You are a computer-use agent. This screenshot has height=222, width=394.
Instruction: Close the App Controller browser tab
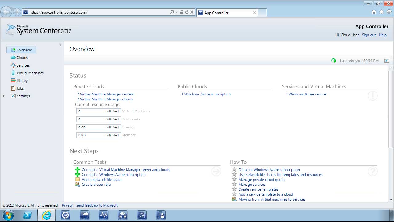(x=255, y=13)
